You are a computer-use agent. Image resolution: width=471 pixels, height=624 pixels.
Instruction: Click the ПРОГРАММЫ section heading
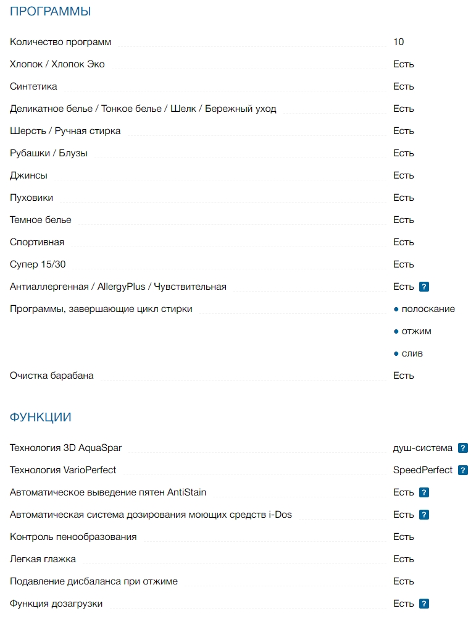point(51,11)
